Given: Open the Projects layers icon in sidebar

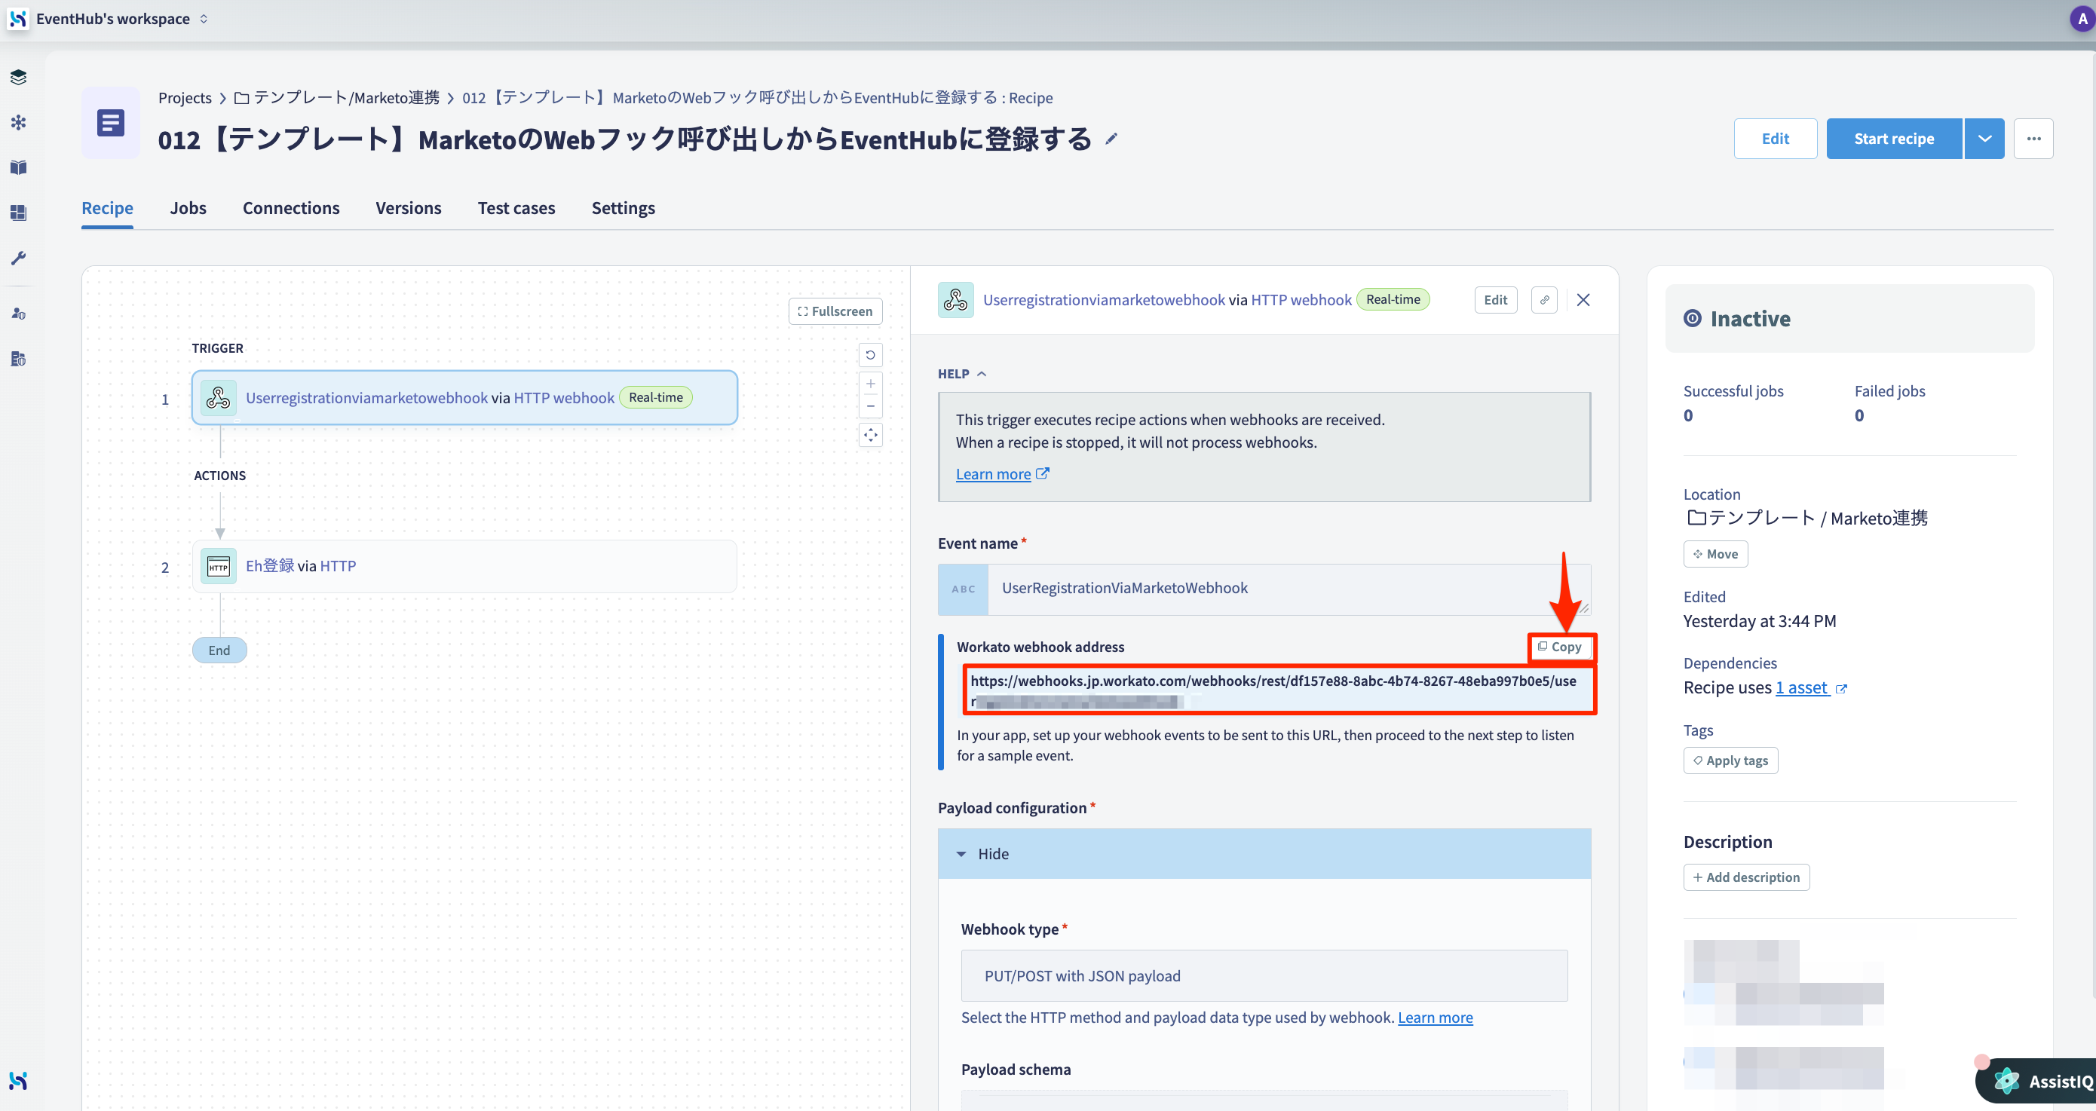Looking at the screenshot, I should point(19,78).
